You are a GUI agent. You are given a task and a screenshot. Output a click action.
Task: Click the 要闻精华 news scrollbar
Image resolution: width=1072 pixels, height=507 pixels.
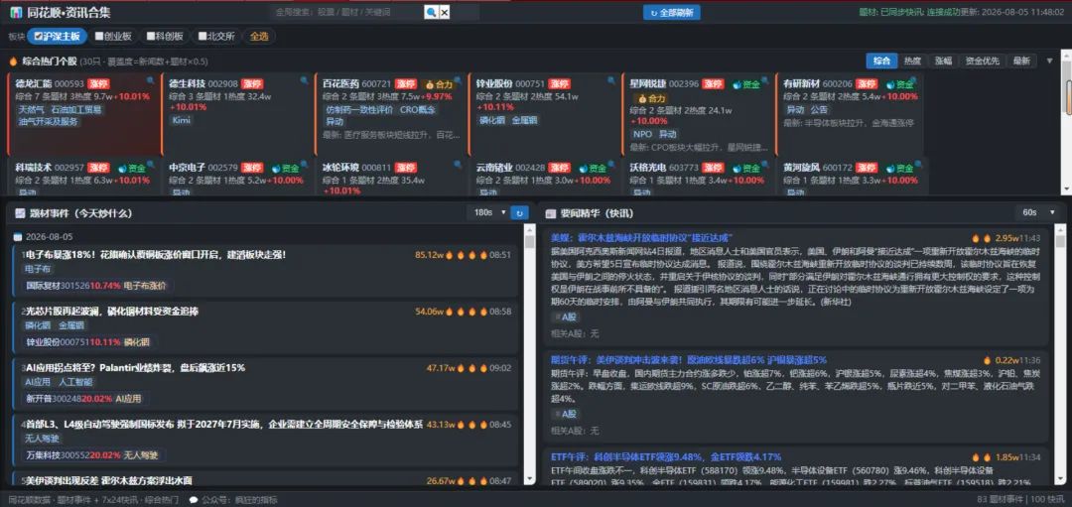[1060, 241]
